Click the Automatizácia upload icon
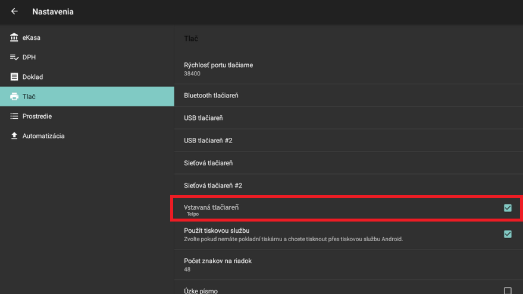 tap(14, 136)
